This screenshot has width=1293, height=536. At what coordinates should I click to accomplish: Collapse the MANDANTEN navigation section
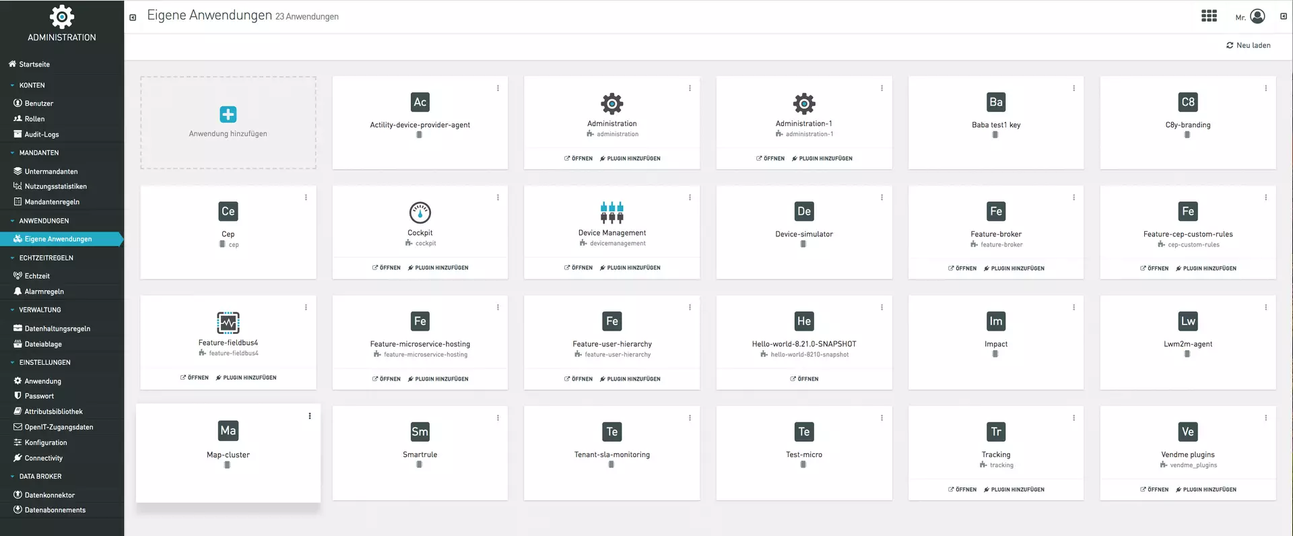pos(38,153)
